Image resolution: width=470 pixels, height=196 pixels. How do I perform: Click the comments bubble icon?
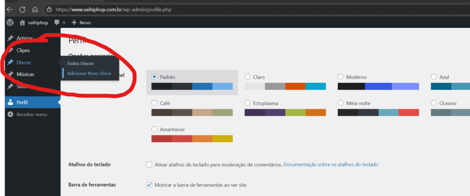tap(57, 22)
